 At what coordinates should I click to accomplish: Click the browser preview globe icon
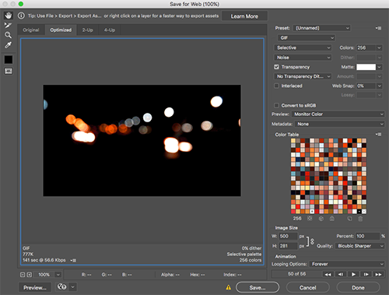point(61,286)
